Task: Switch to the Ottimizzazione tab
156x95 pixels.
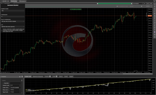Action: point(22,1)
